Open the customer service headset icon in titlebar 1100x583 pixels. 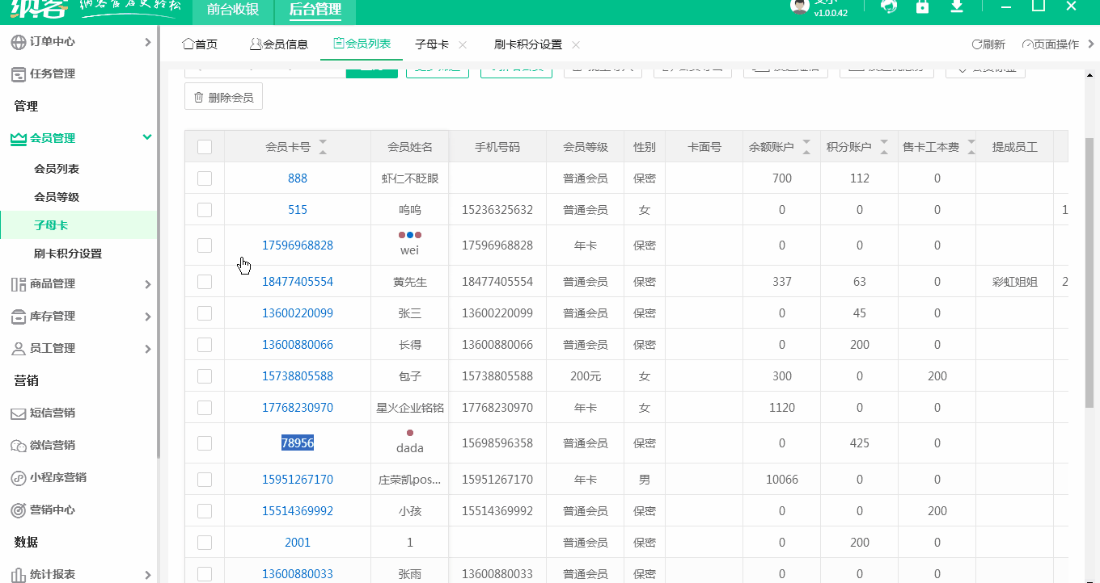(x=889, y=7)
